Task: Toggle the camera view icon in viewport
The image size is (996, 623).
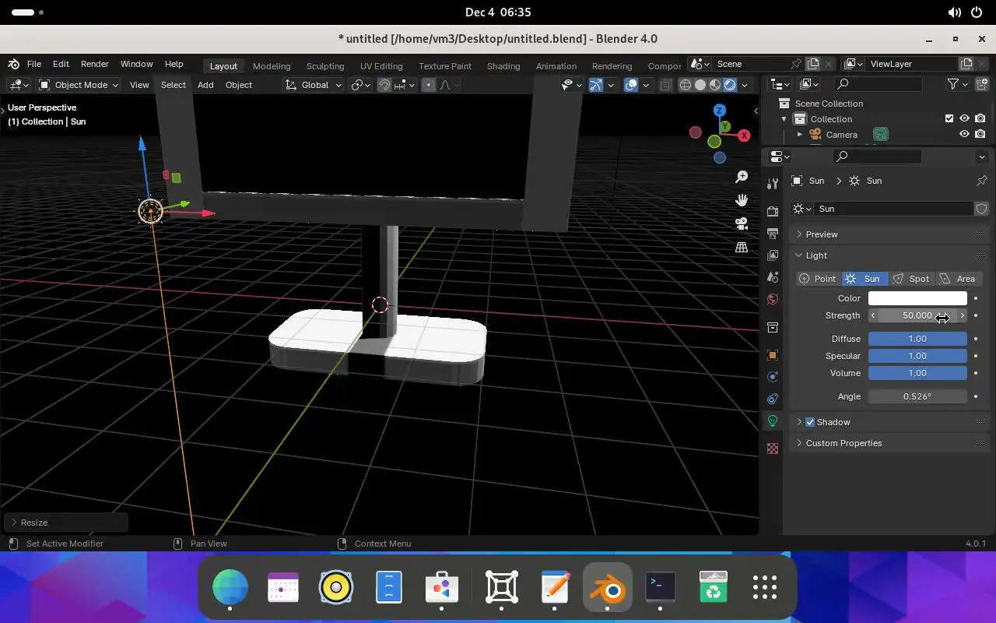Action: coord(742,224)
